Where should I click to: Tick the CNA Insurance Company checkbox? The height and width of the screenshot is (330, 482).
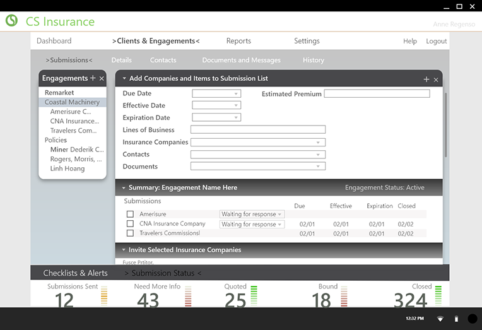(x=130, y=224)
